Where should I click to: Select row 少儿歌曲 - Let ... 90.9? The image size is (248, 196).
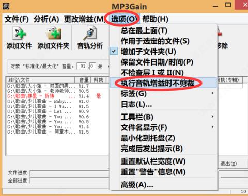click(x=58, y=111)
